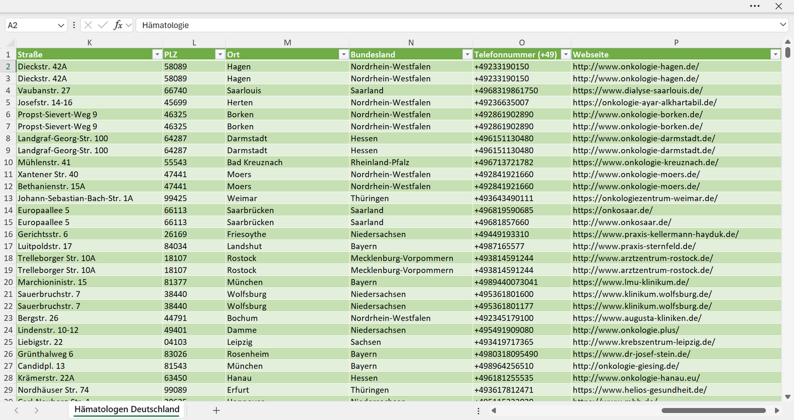Click the vertical scrollbar thumb
Viewport: 794px width, 420px height.
(x=787, y=52)
